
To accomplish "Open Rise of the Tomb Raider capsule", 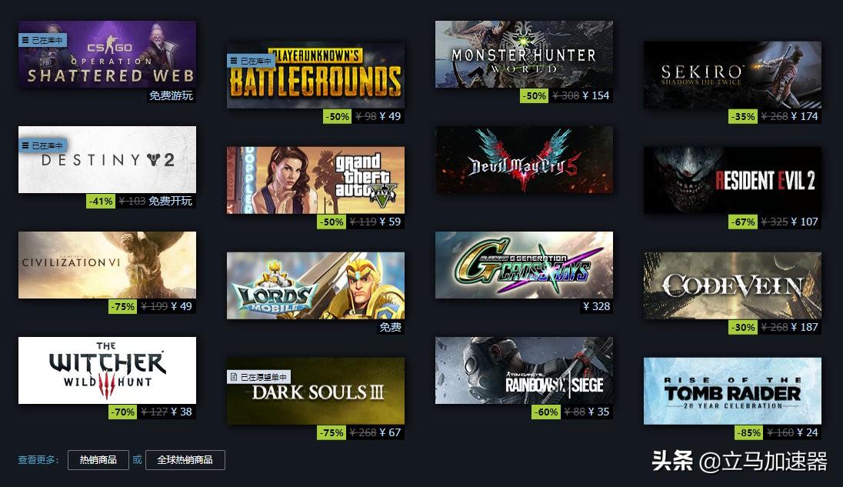I will pos(733,391).
